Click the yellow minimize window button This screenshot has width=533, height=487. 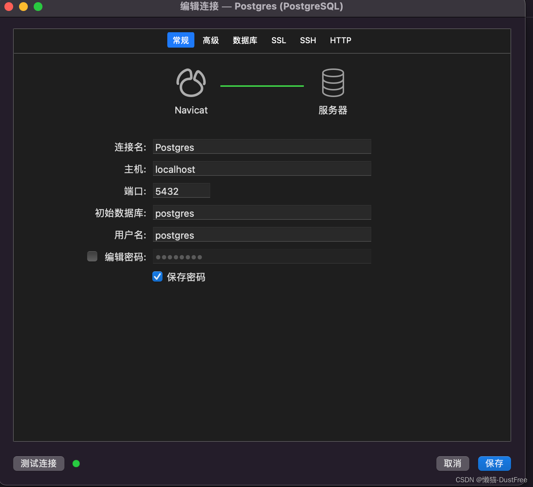point(23,7)
